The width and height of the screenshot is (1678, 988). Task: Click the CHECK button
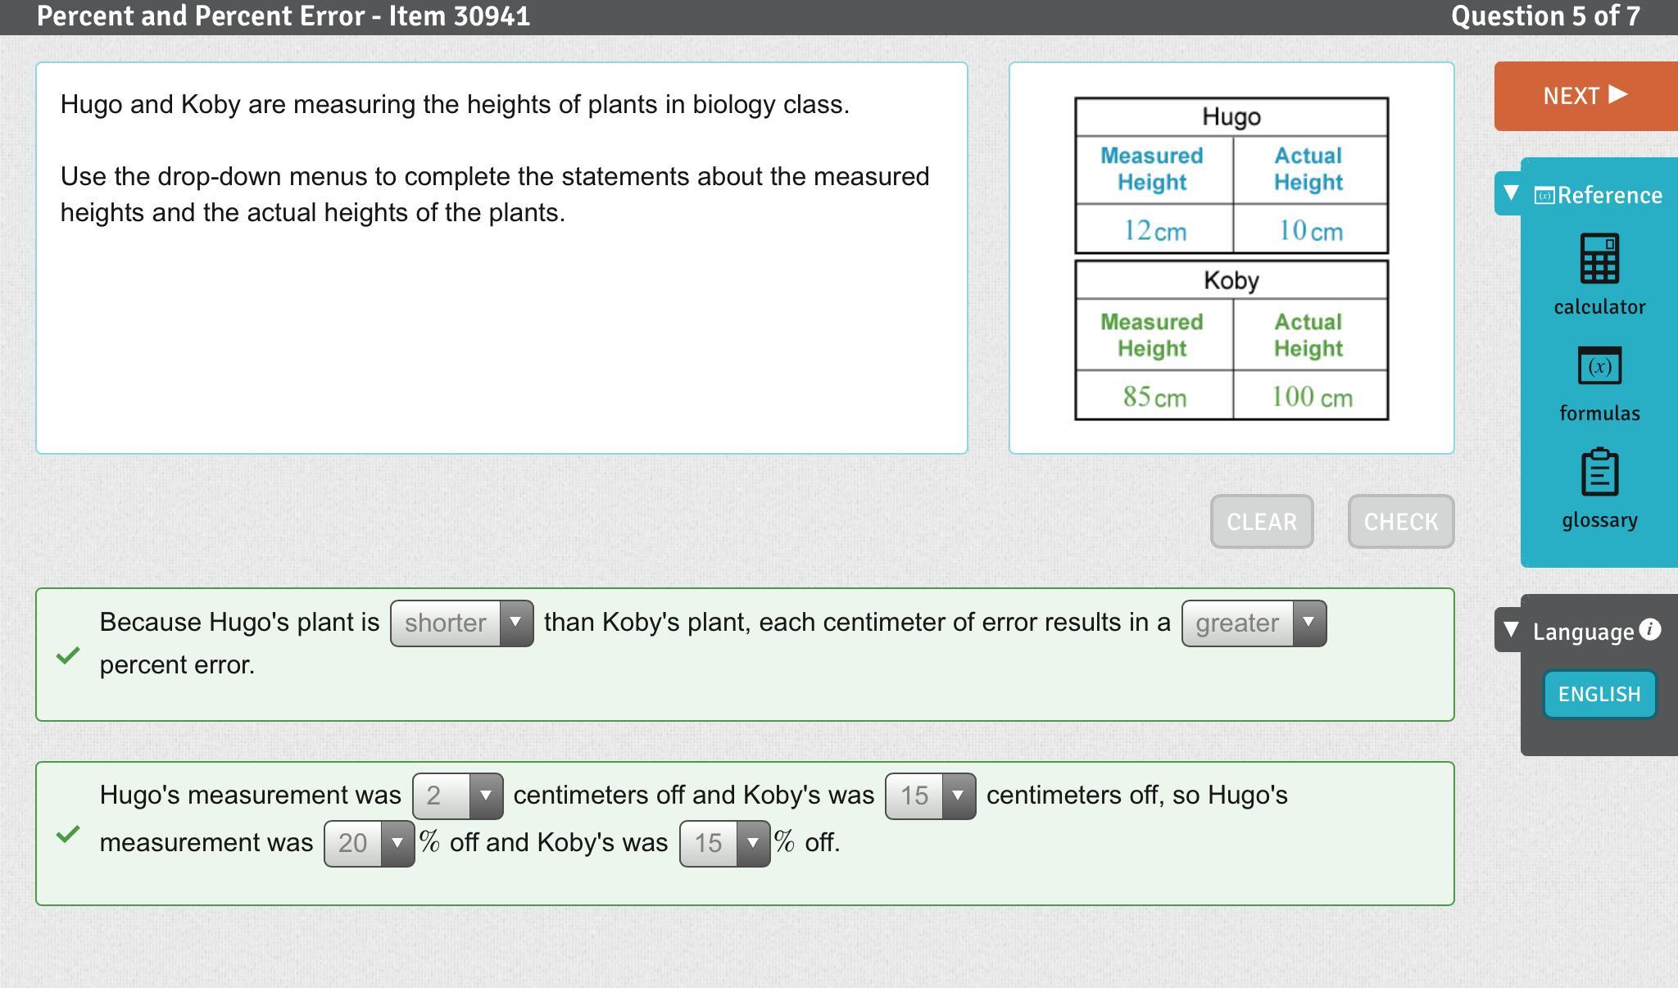point(1400,522)
